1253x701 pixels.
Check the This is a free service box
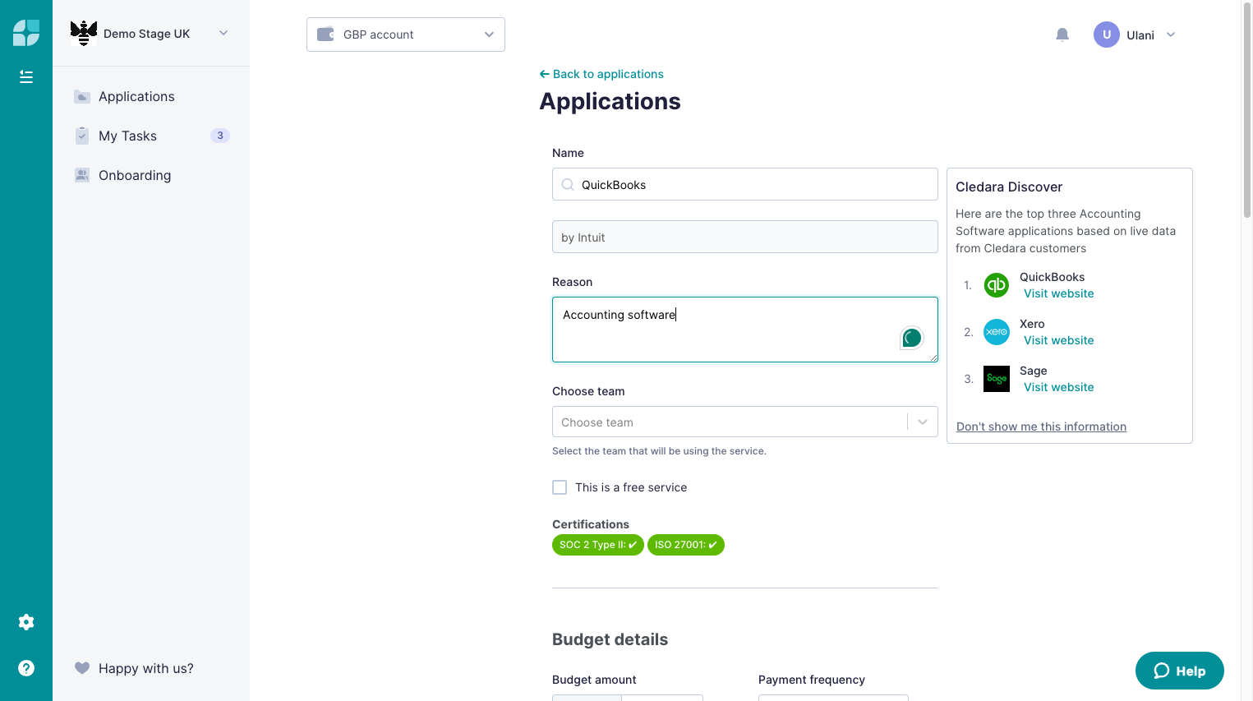(560, 487)
